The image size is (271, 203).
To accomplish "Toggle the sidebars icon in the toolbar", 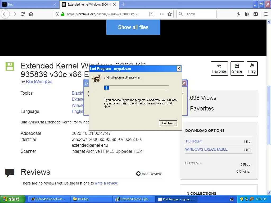I will tap(256, 14).
